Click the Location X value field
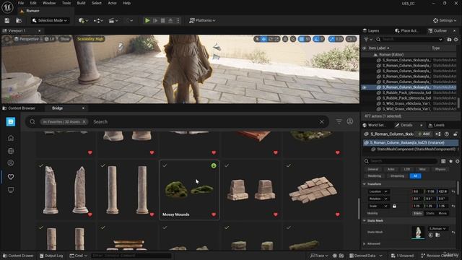The image size is (462, 260). click(417, 191)
